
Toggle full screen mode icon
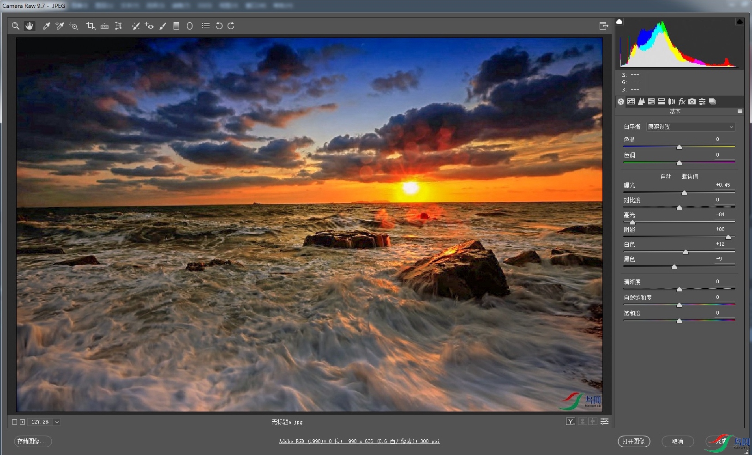pos(603,26)
